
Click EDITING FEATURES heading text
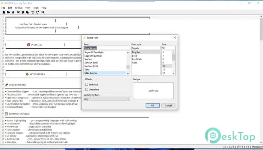(x=19, y=114)
